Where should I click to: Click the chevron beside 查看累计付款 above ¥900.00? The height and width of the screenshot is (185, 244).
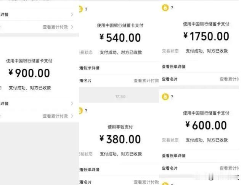72,27
